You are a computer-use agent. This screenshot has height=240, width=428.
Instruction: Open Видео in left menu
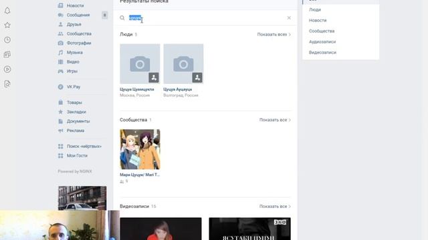tap(73, 62)
